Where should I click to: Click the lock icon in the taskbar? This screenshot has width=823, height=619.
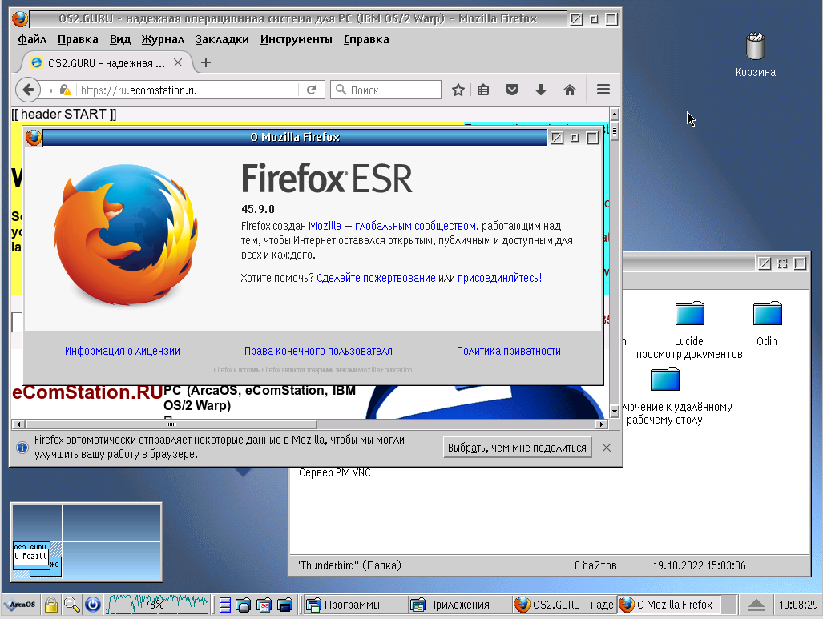(51, 605)
